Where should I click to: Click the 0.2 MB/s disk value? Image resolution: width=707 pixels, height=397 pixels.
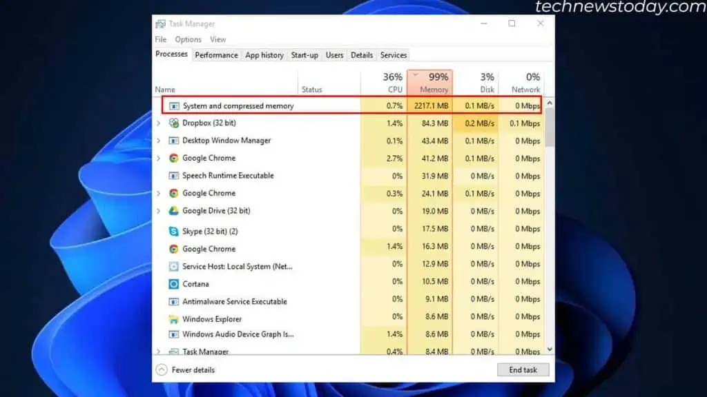coord(479,123)
